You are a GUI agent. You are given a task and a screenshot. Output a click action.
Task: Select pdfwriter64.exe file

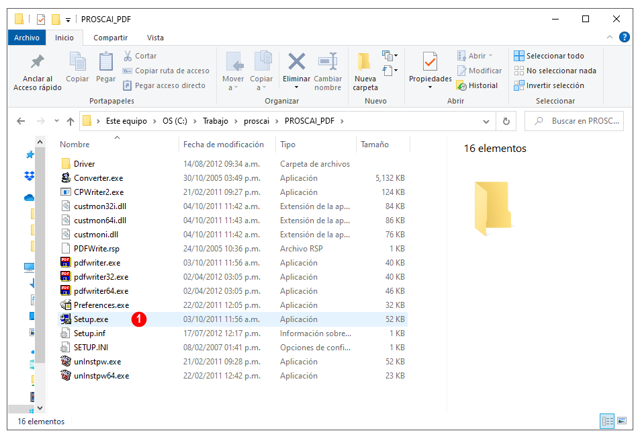[x=101, y=291]
